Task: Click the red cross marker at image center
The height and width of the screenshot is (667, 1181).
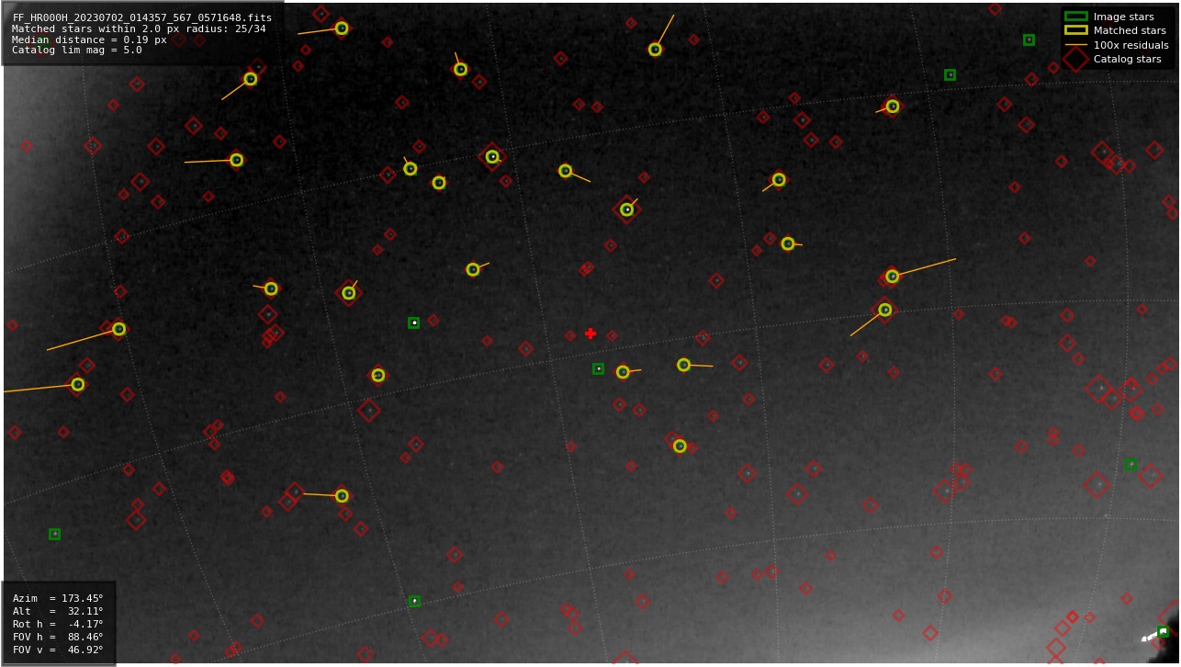Action: [590, 333]
